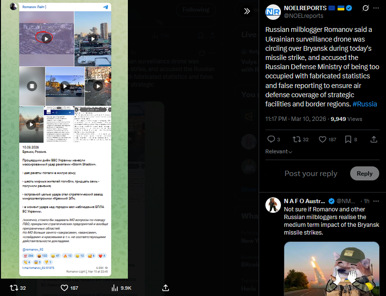The height and width of the screenshot is (296, 386).
Task: Click t.me/romanov_92/51575 link in image
Action: point(38,268)
